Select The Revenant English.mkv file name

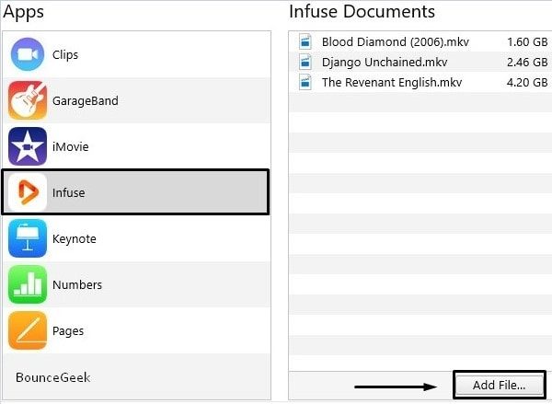(x=392, y=83)
